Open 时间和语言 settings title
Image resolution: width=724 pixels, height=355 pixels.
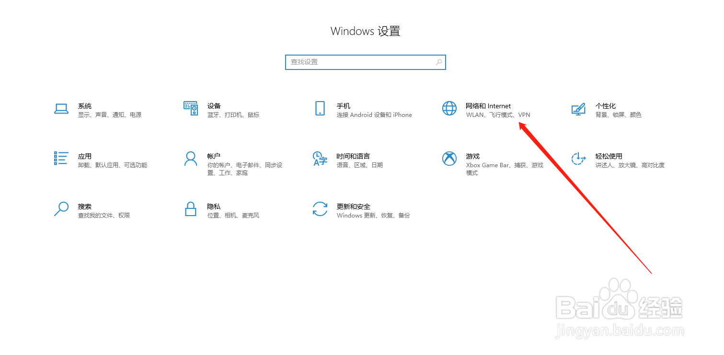click(353, 156)
